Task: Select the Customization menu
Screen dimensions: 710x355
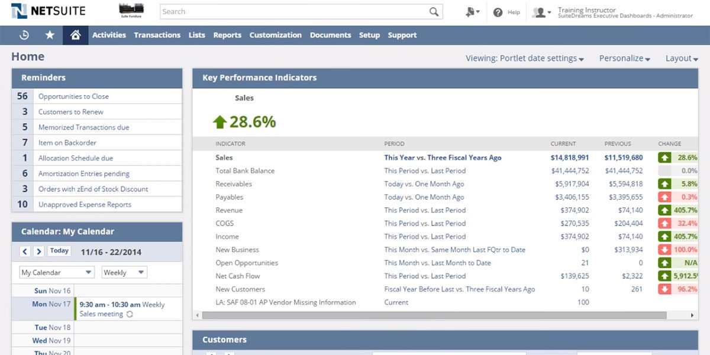Action: (x=275, y=35)
